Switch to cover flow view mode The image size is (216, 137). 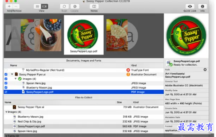coord(44,7)
